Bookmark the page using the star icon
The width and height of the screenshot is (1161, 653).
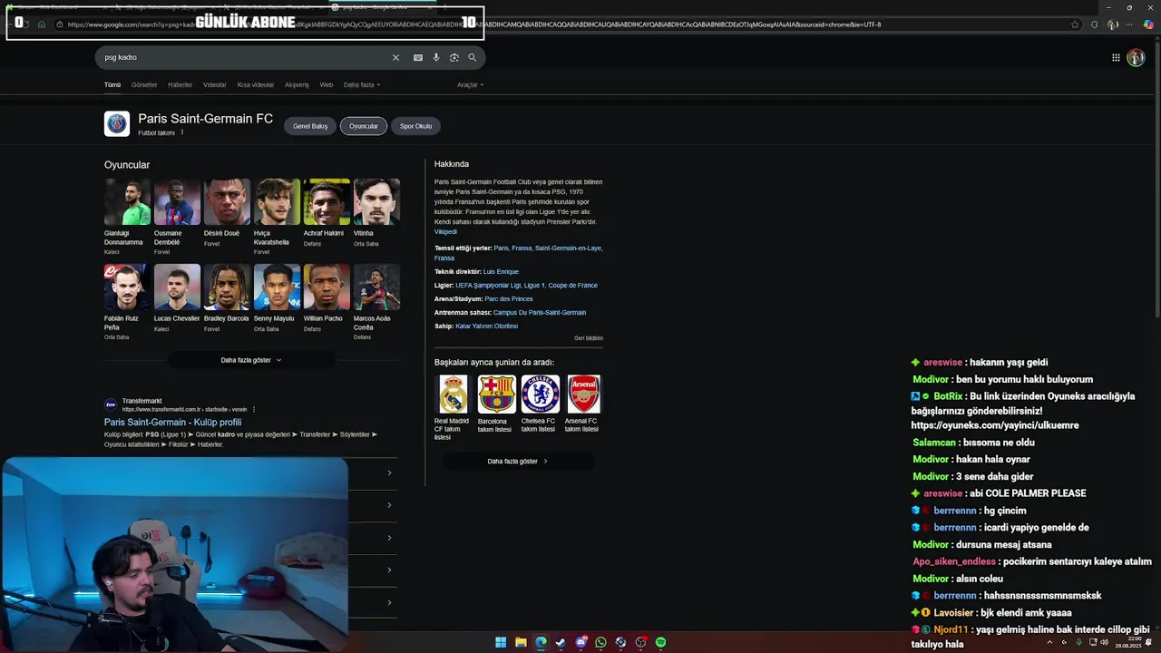click(1075, 24)
